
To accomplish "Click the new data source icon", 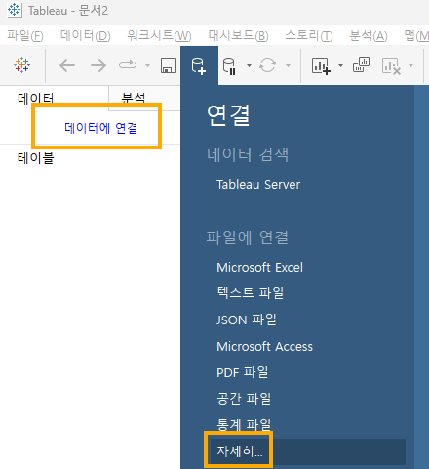I will point(199,66).
